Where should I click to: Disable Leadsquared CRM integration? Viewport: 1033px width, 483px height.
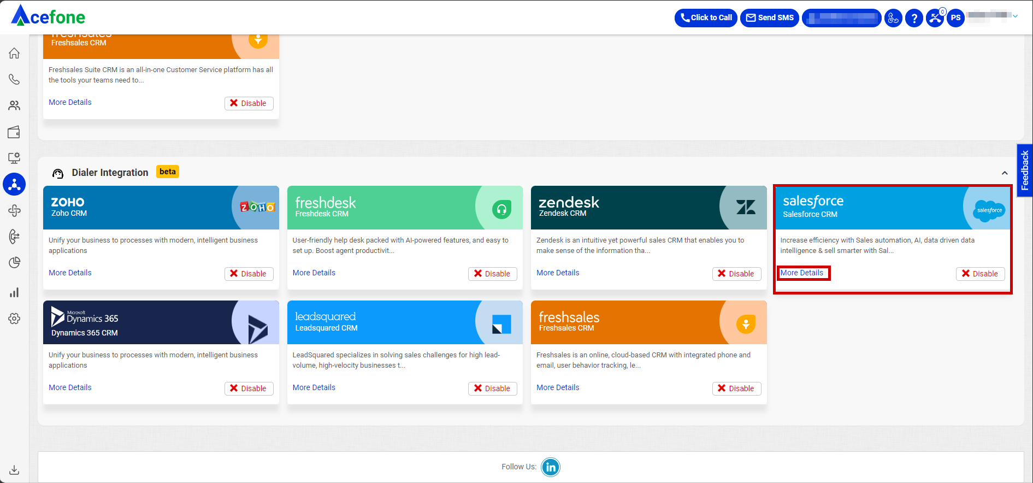[x=493, y=388]
